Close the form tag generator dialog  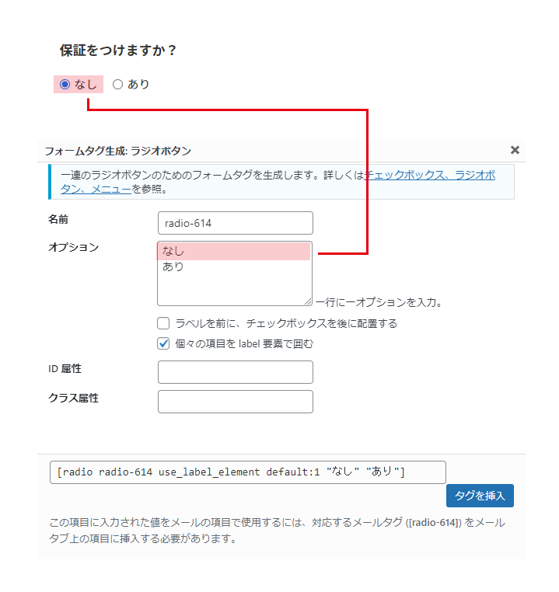[x=515, y=150]
